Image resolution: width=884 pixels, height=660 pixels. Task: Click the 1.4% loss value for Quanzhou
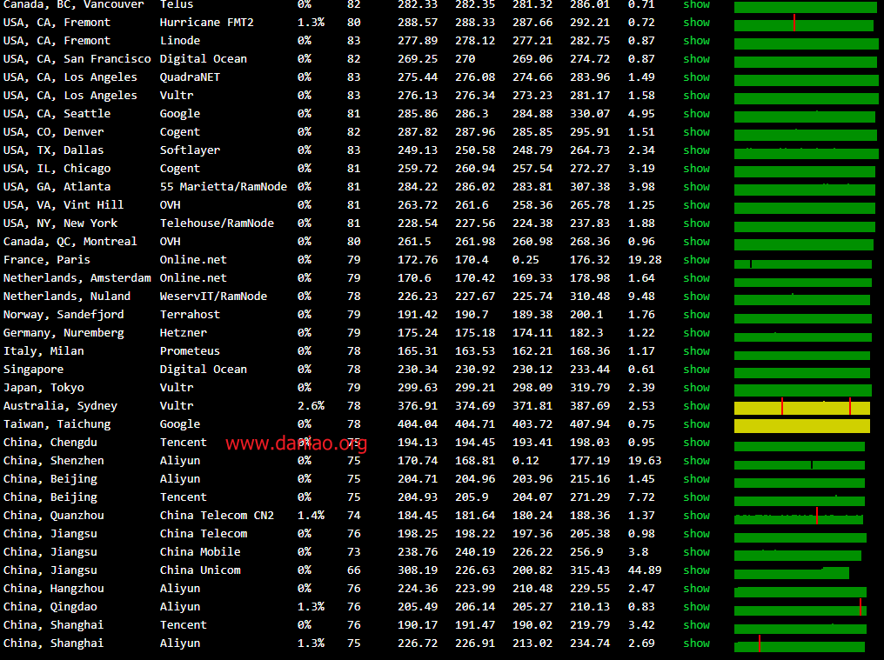coord(311,515)
